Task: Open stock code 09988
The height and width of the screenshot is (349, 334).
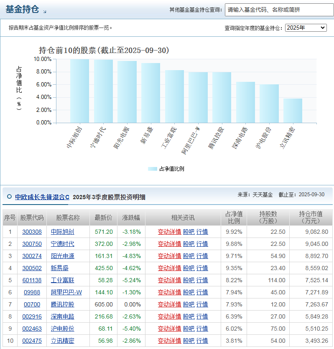Action: click(32, 292)
